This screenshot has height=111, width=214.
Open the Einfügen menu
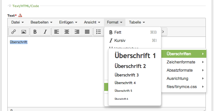[68, 22]
